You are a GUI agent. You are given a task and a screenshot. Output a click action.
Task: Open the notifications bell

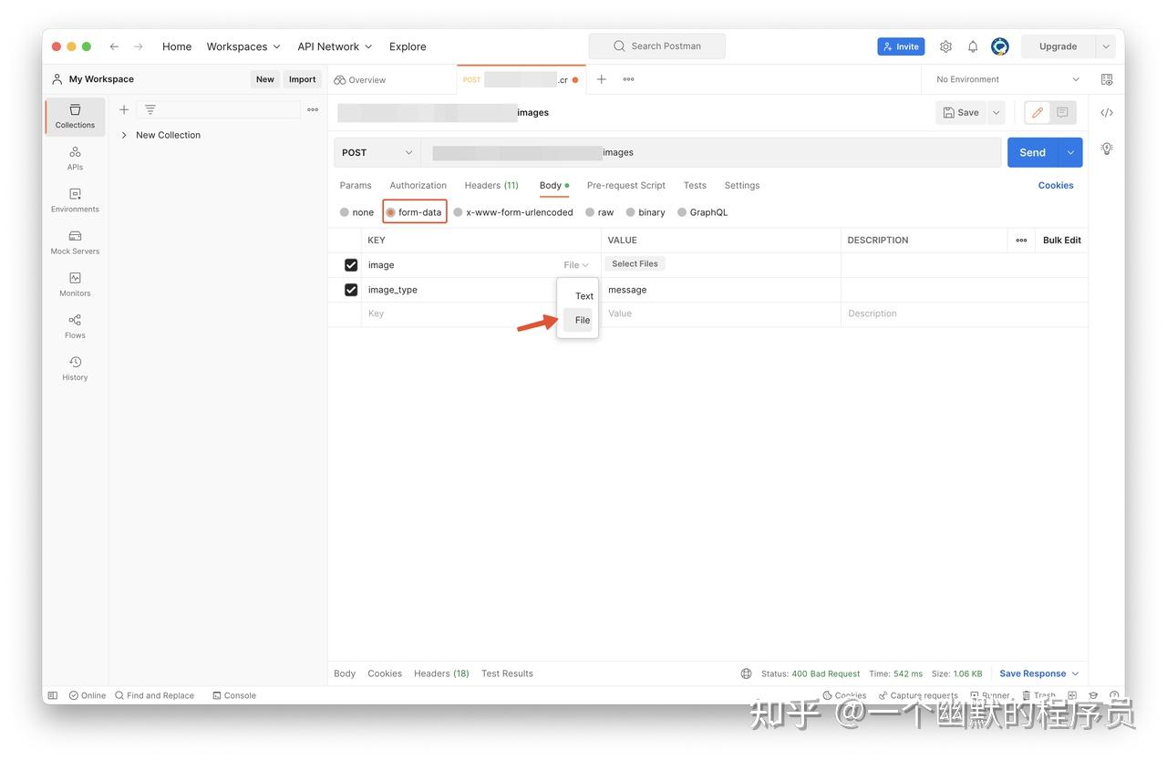click(x=973, y=46)
